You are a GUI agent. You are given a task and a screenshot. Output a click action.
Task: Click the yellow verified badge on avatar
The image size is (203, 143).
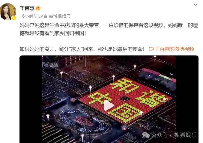[14, 18]
